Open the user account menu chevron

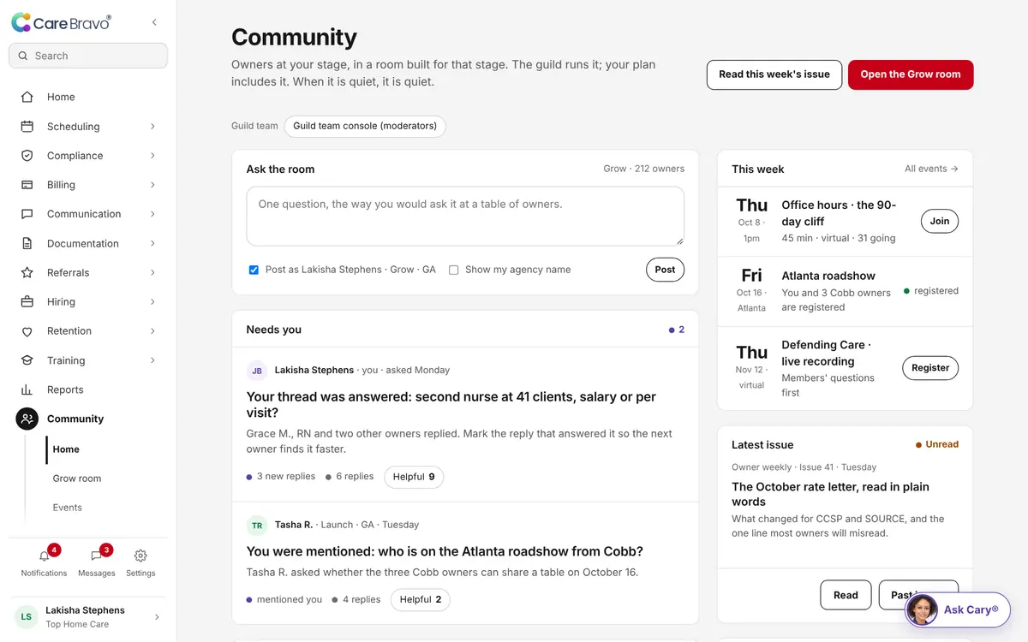coord(157,616)
